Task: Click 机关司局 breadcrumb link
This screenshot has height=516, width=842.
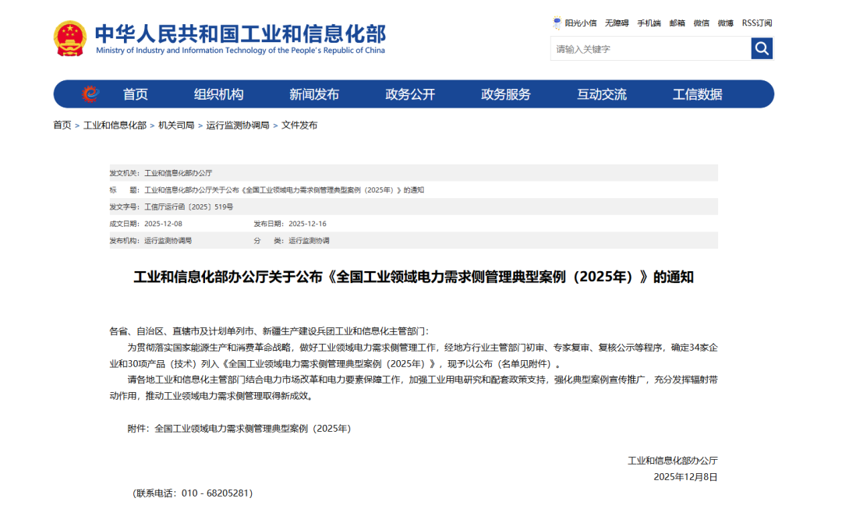Action: coord(176,125)
